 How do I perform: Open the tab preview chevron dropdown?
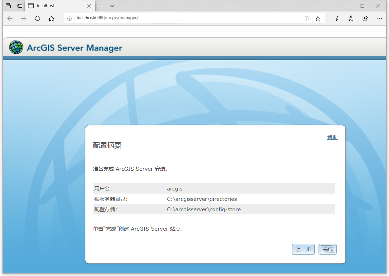click(112, 6)
